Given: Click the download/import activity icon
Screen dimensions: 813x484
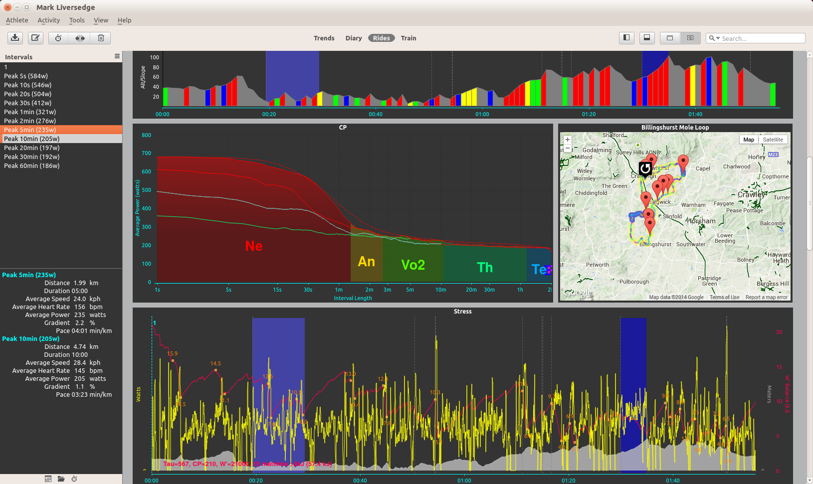Looking at the screenshot, I should 15,38.
